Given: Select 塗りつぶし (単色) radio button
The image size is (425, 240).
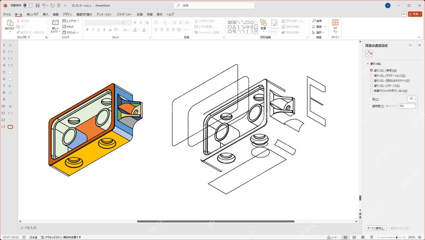Looking at the screenshot, I should 371,70.
